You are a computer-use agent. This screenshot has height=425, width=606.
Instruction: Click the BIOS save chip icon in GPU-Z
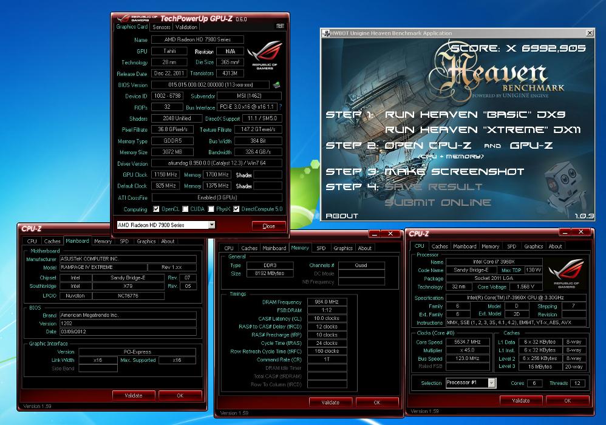point(276,85)
